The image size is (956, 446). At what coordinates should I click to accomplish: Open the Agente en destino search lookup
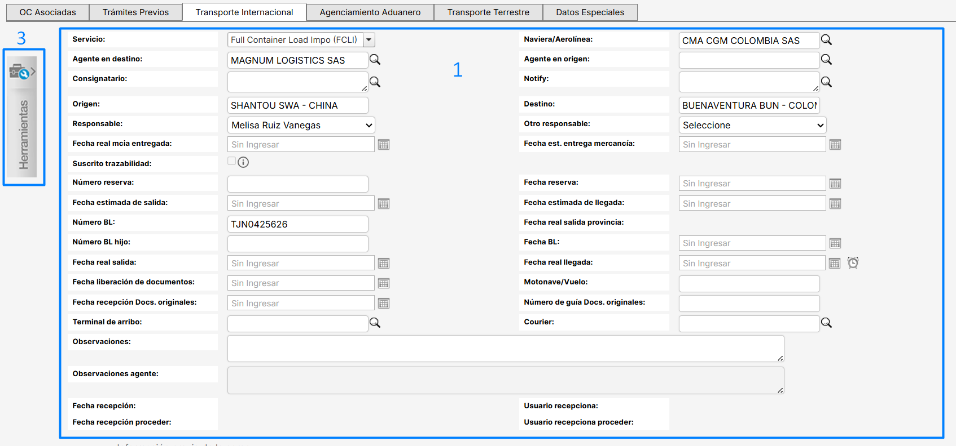(x=375, y=60)
